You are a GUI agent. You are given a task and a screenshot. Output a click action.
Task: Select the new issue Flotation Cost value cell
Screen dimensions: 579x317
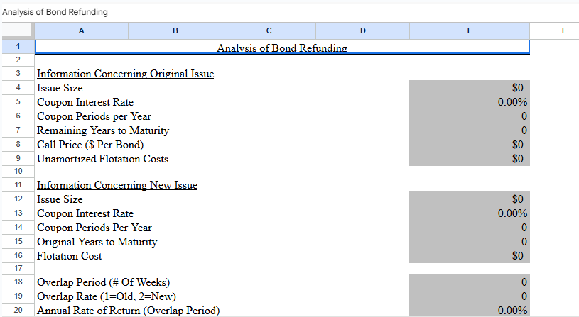click(x=469, y=256)
